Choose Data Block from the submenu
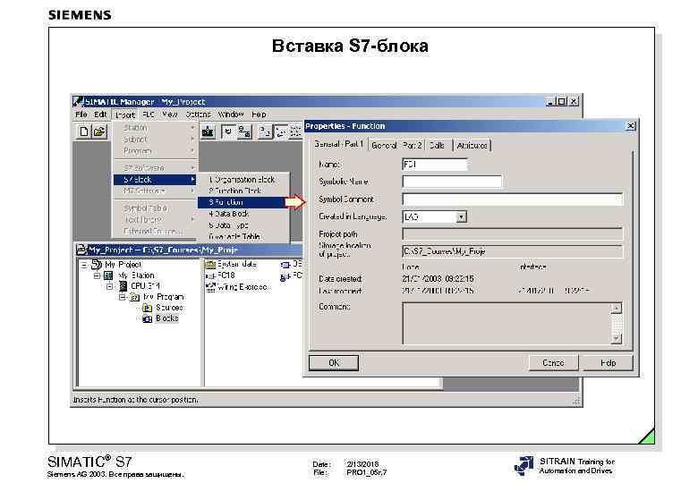The width and height of the screenshot is (698, 483). 243,214
